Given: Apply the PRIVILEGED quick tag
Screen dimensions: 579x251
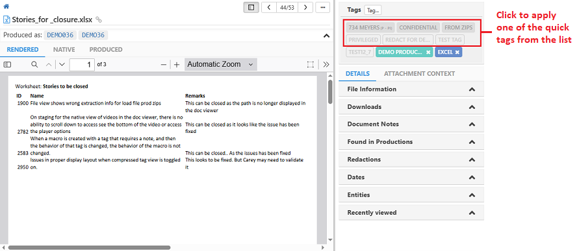Looking at the screenshot, I should (363, 40).
